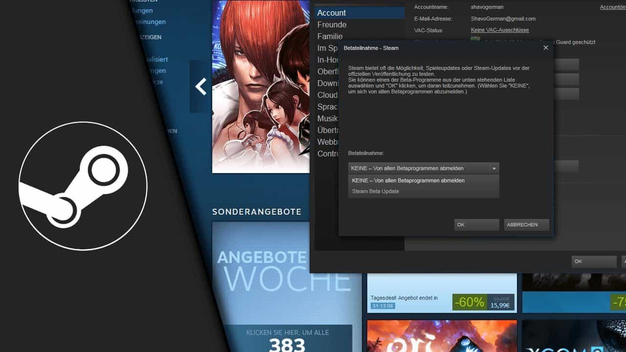Pick 'KEINE – Von allen Betaprogrammen abmelden' in the open list
Screen dimensions: 626x352
pyautogui.click(x=424, y=180)
